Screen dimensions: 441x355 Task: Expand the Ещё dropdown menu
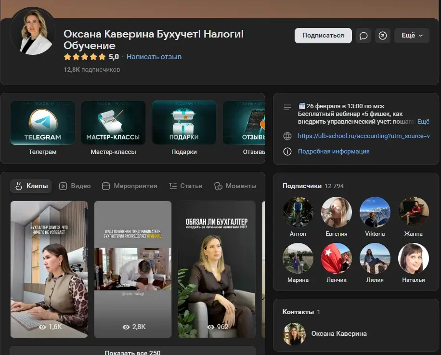click(412, 36)
